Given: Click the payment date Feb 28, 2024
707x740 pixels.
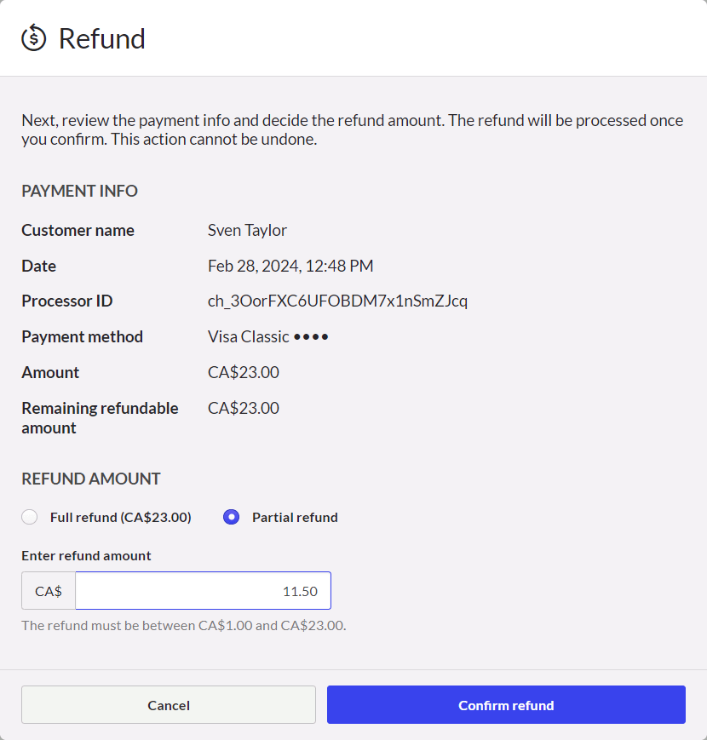Looking at the screenshot, I should tap(290, 266).
